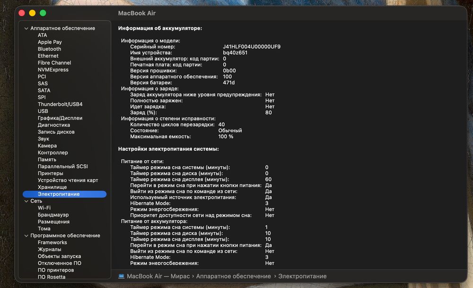Collapse the Сеть section chevron

26,201
